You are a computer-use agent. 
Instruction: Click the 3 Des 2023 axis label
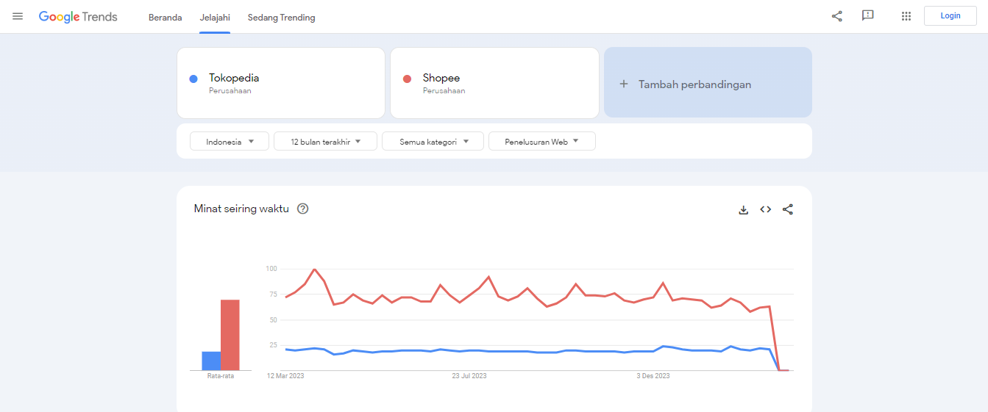[653, 376]
